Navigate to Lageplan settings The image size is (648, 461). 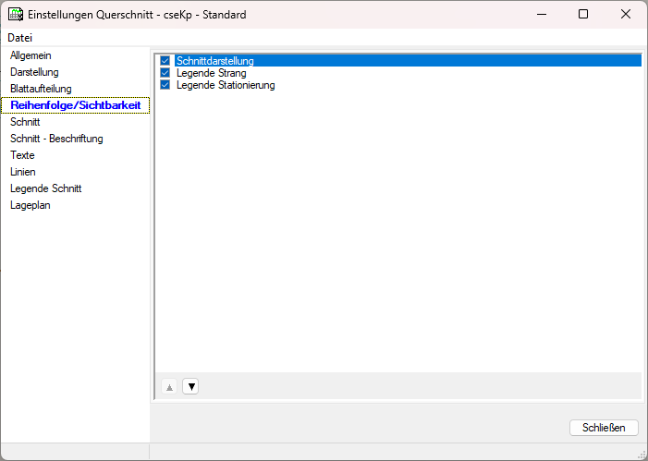coord(31,205)
